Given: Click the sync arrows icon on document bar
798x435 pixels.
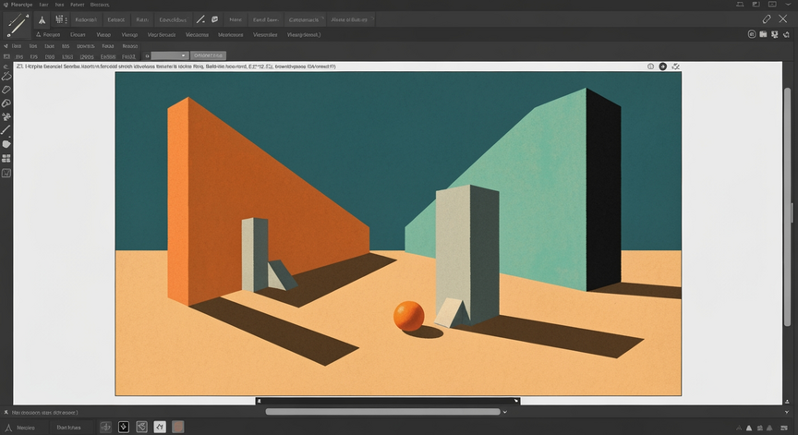Looking at the screenshot, I should point(676,66).
